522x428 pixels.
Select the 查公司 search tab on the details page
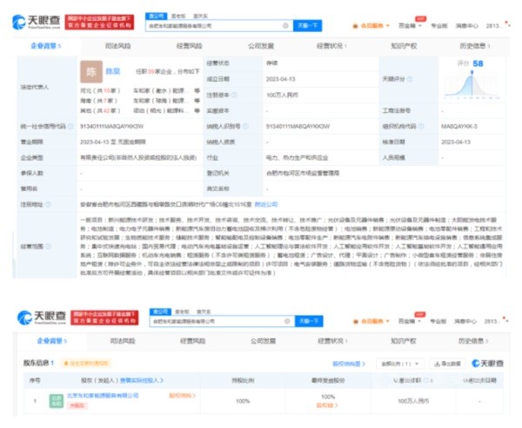click(156, 16)
